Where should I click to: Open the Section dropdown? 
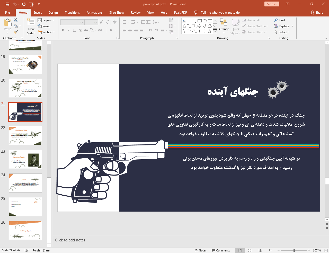(x=46, y=32)
